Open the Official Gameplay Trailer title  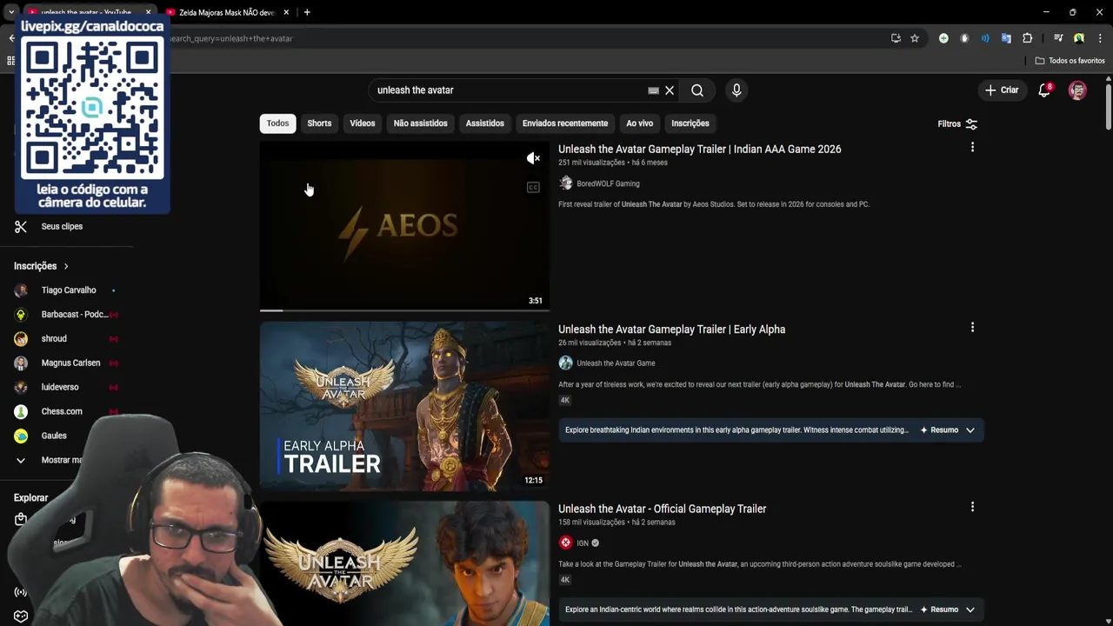pyautogui.click(x=662, y=509)
